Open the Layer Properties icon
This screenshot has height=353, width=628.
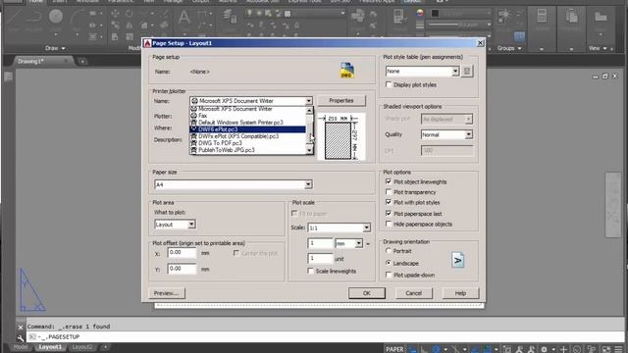230,16
